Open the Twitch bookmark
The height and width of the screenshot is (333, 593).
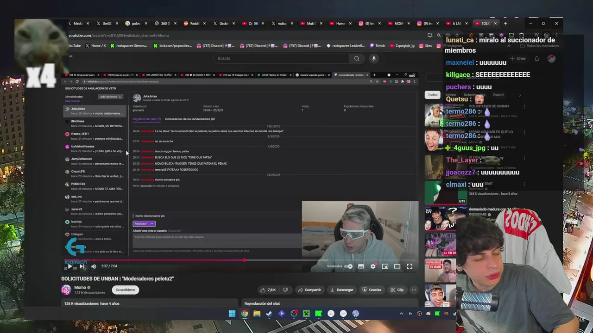(378, 46)
